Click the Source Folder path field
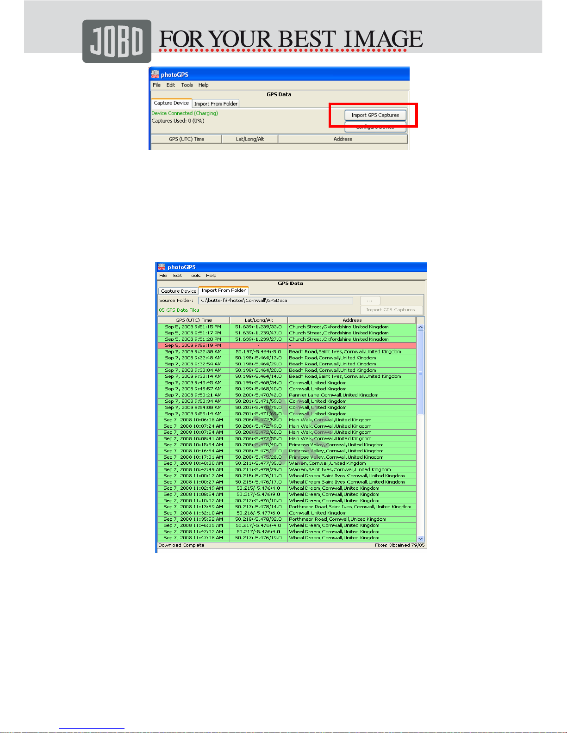567x733 pixels. (275, 301)
